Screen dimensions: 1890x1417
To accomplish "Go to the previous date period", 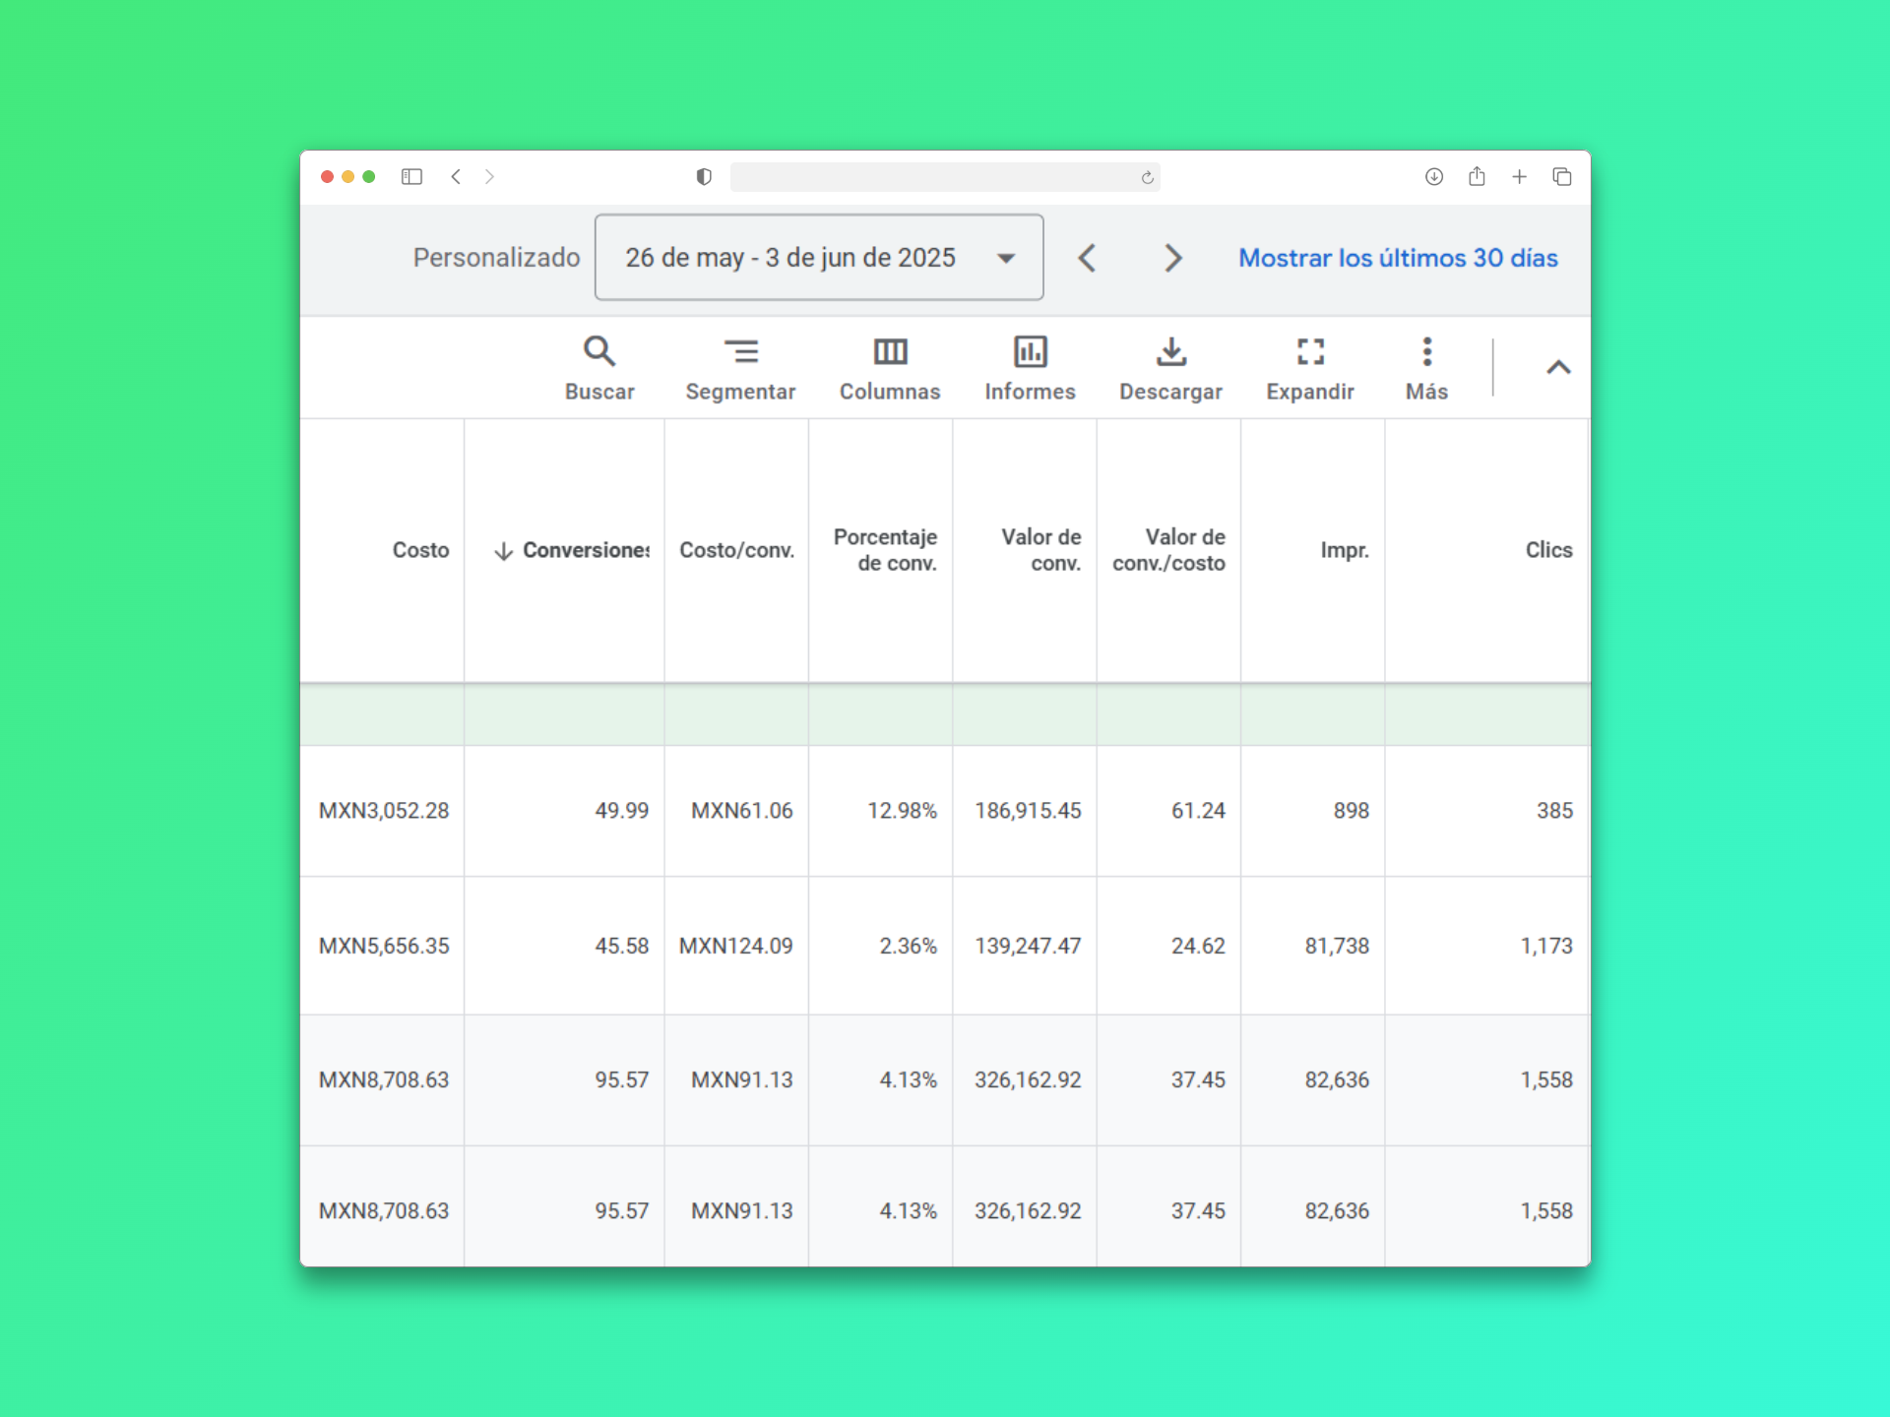I will pos(1087,258).
